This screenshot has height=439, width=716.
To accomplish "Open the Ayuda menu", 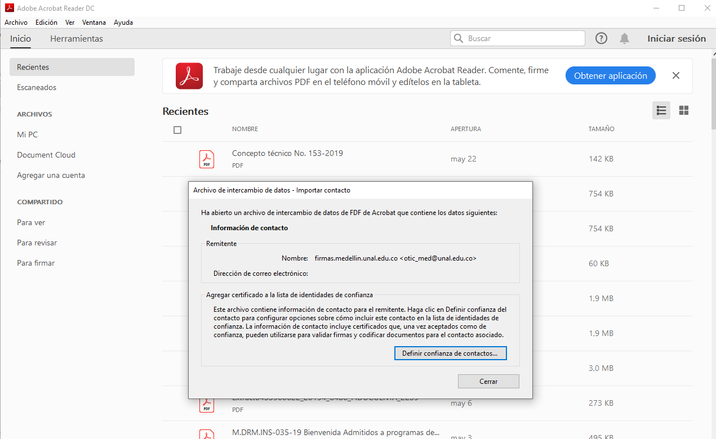I will pyautogui.click(x=123, y=23).
